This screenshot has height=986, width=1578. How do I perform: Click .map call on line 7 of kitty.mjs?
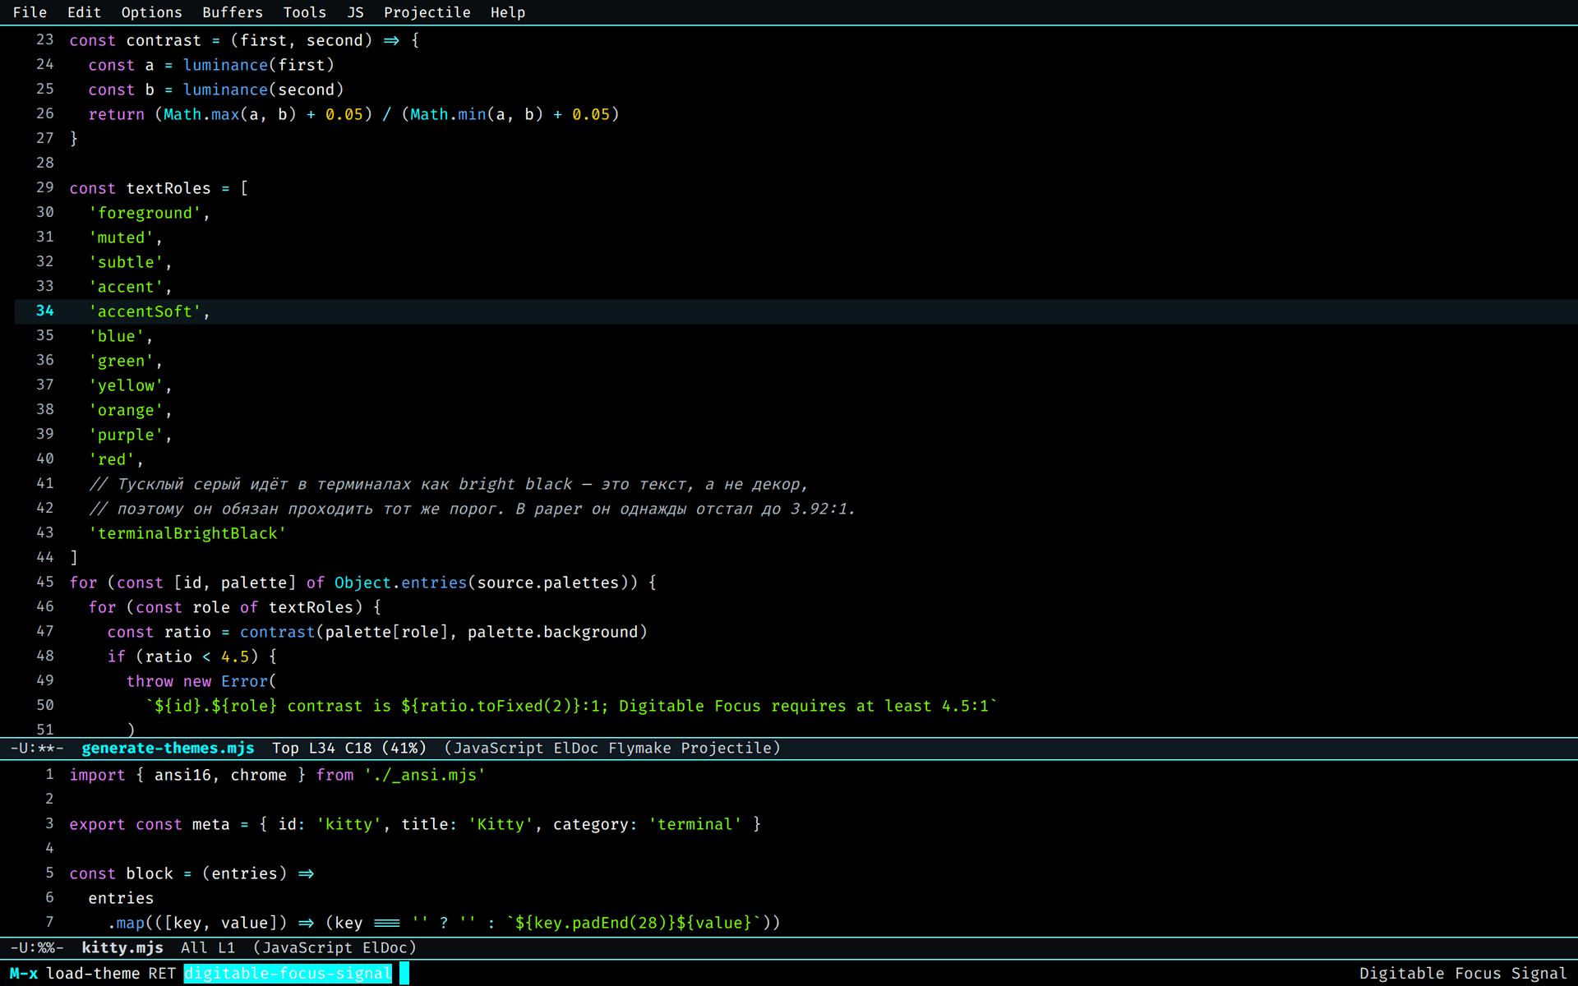(126, 923)
